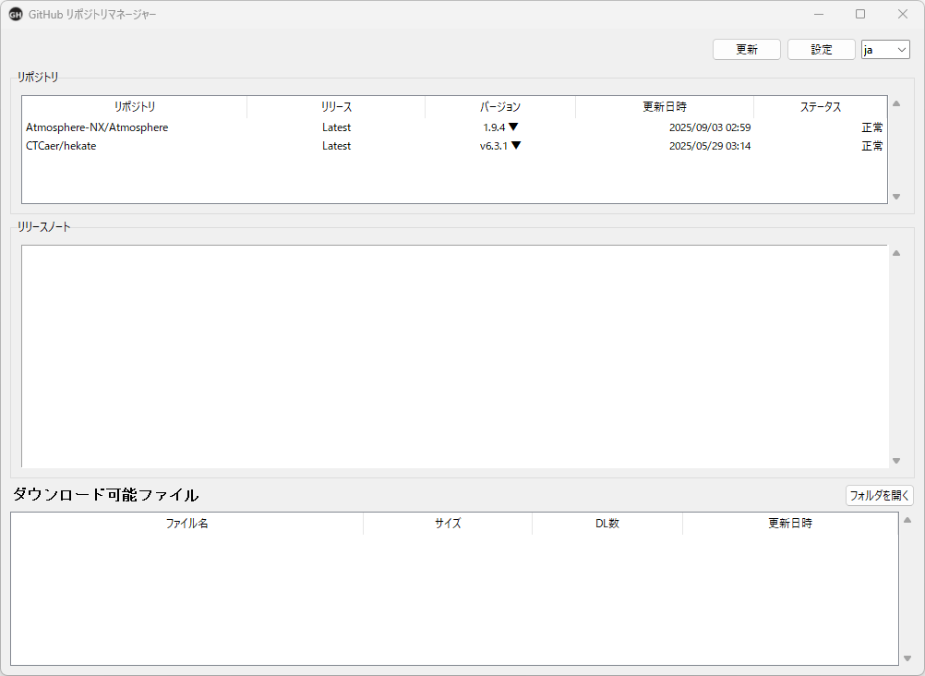Sort by バージョン column header
The width and height of the screenshot is (925, 676).
coord(500,107)
